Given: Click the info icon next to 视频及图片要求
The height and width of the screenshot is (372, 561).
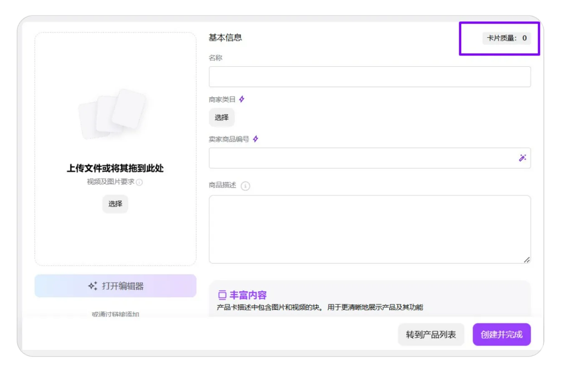Looking at the screenshot, I should pyautogui.click(x=139, y=182).
